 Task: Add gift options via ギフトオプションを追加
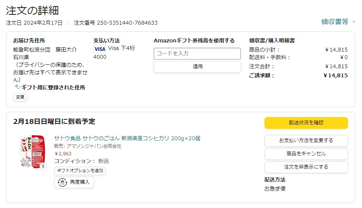80,170
